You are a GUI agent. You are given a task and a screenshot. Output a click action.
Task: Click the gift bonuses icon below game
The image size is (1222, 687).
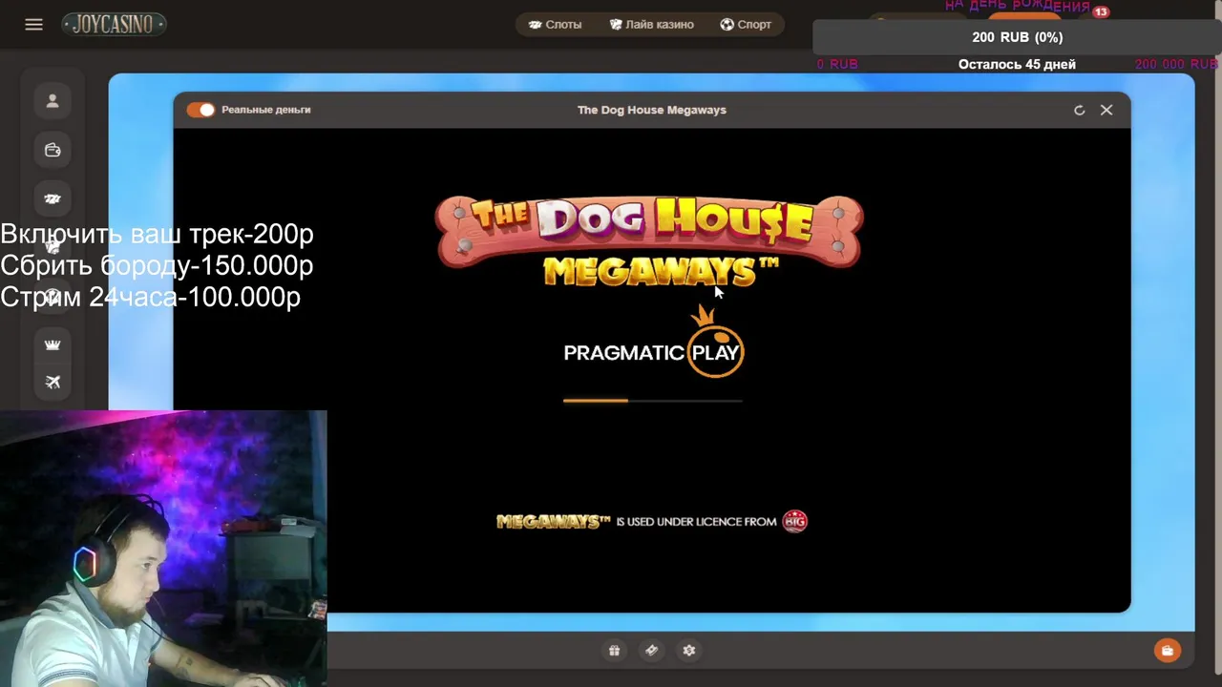614,651
